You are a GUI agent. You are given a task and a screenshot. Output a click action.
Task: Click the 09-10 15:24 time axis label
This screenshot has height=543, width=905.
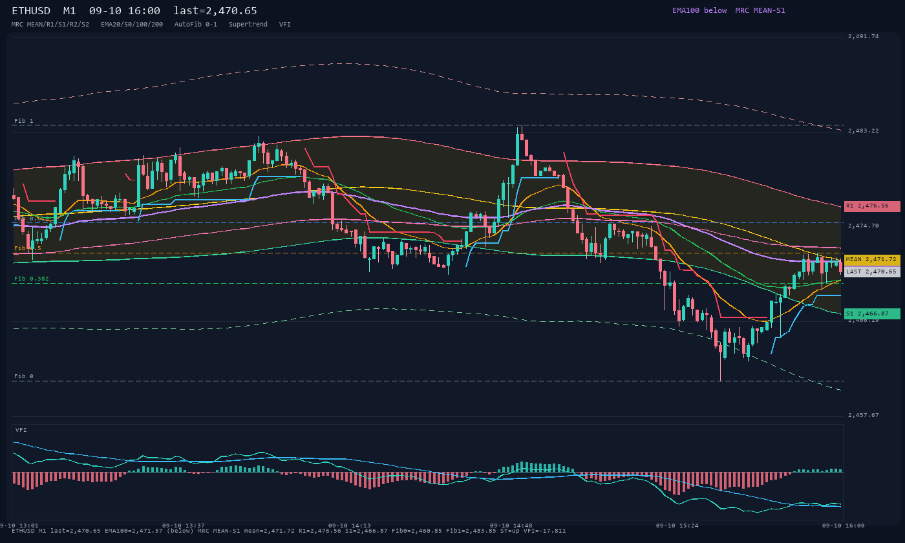(677, 526)
